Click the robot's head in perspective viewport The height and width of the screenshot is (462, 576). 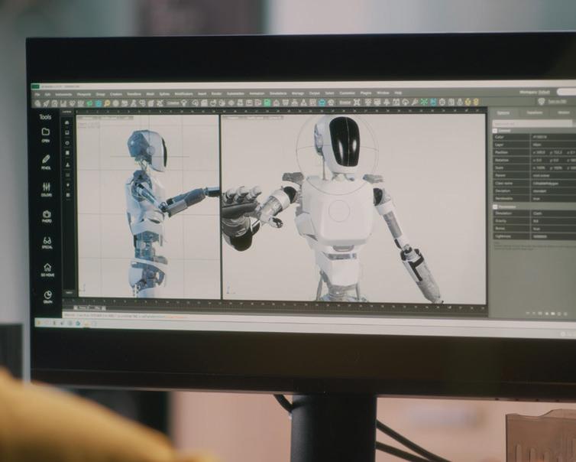pyautogui.click(x=338, y=144)
